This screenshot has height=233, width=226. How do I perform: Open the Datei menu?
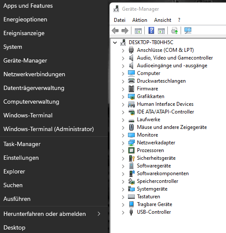click(x=119, y=20)
